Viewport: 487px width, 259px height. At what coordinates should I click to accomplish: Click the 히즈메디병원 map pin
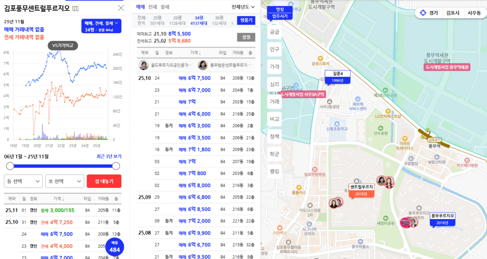coord(467,160)
